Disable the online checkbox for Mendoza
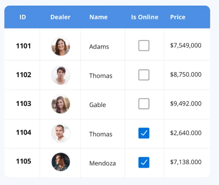The image size is (219, 185). pyautogui.click(x=144, y=162)
